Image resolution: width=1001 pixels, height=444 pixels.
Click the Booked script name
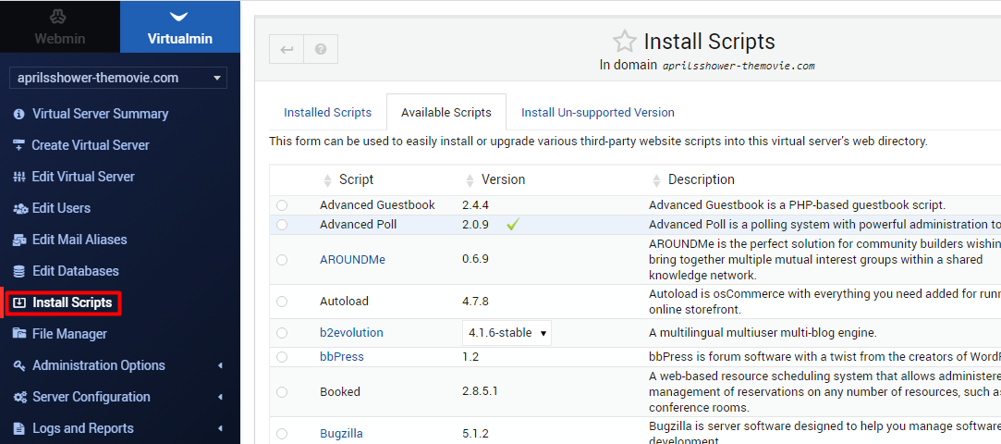(x=339, y=391)
